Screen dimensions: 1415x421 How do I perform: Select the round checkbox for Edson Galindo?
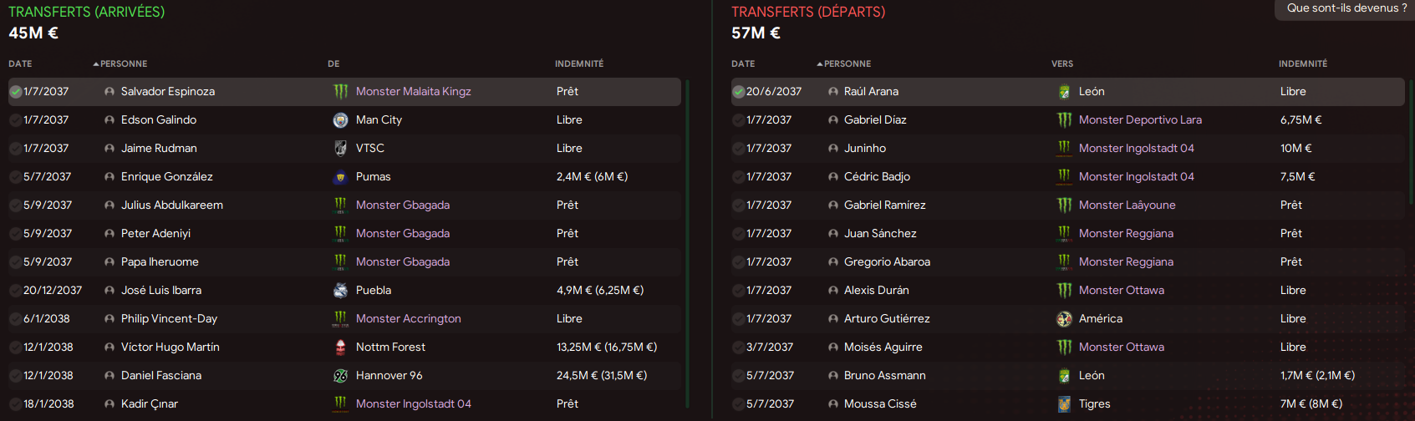coord(15,120)
